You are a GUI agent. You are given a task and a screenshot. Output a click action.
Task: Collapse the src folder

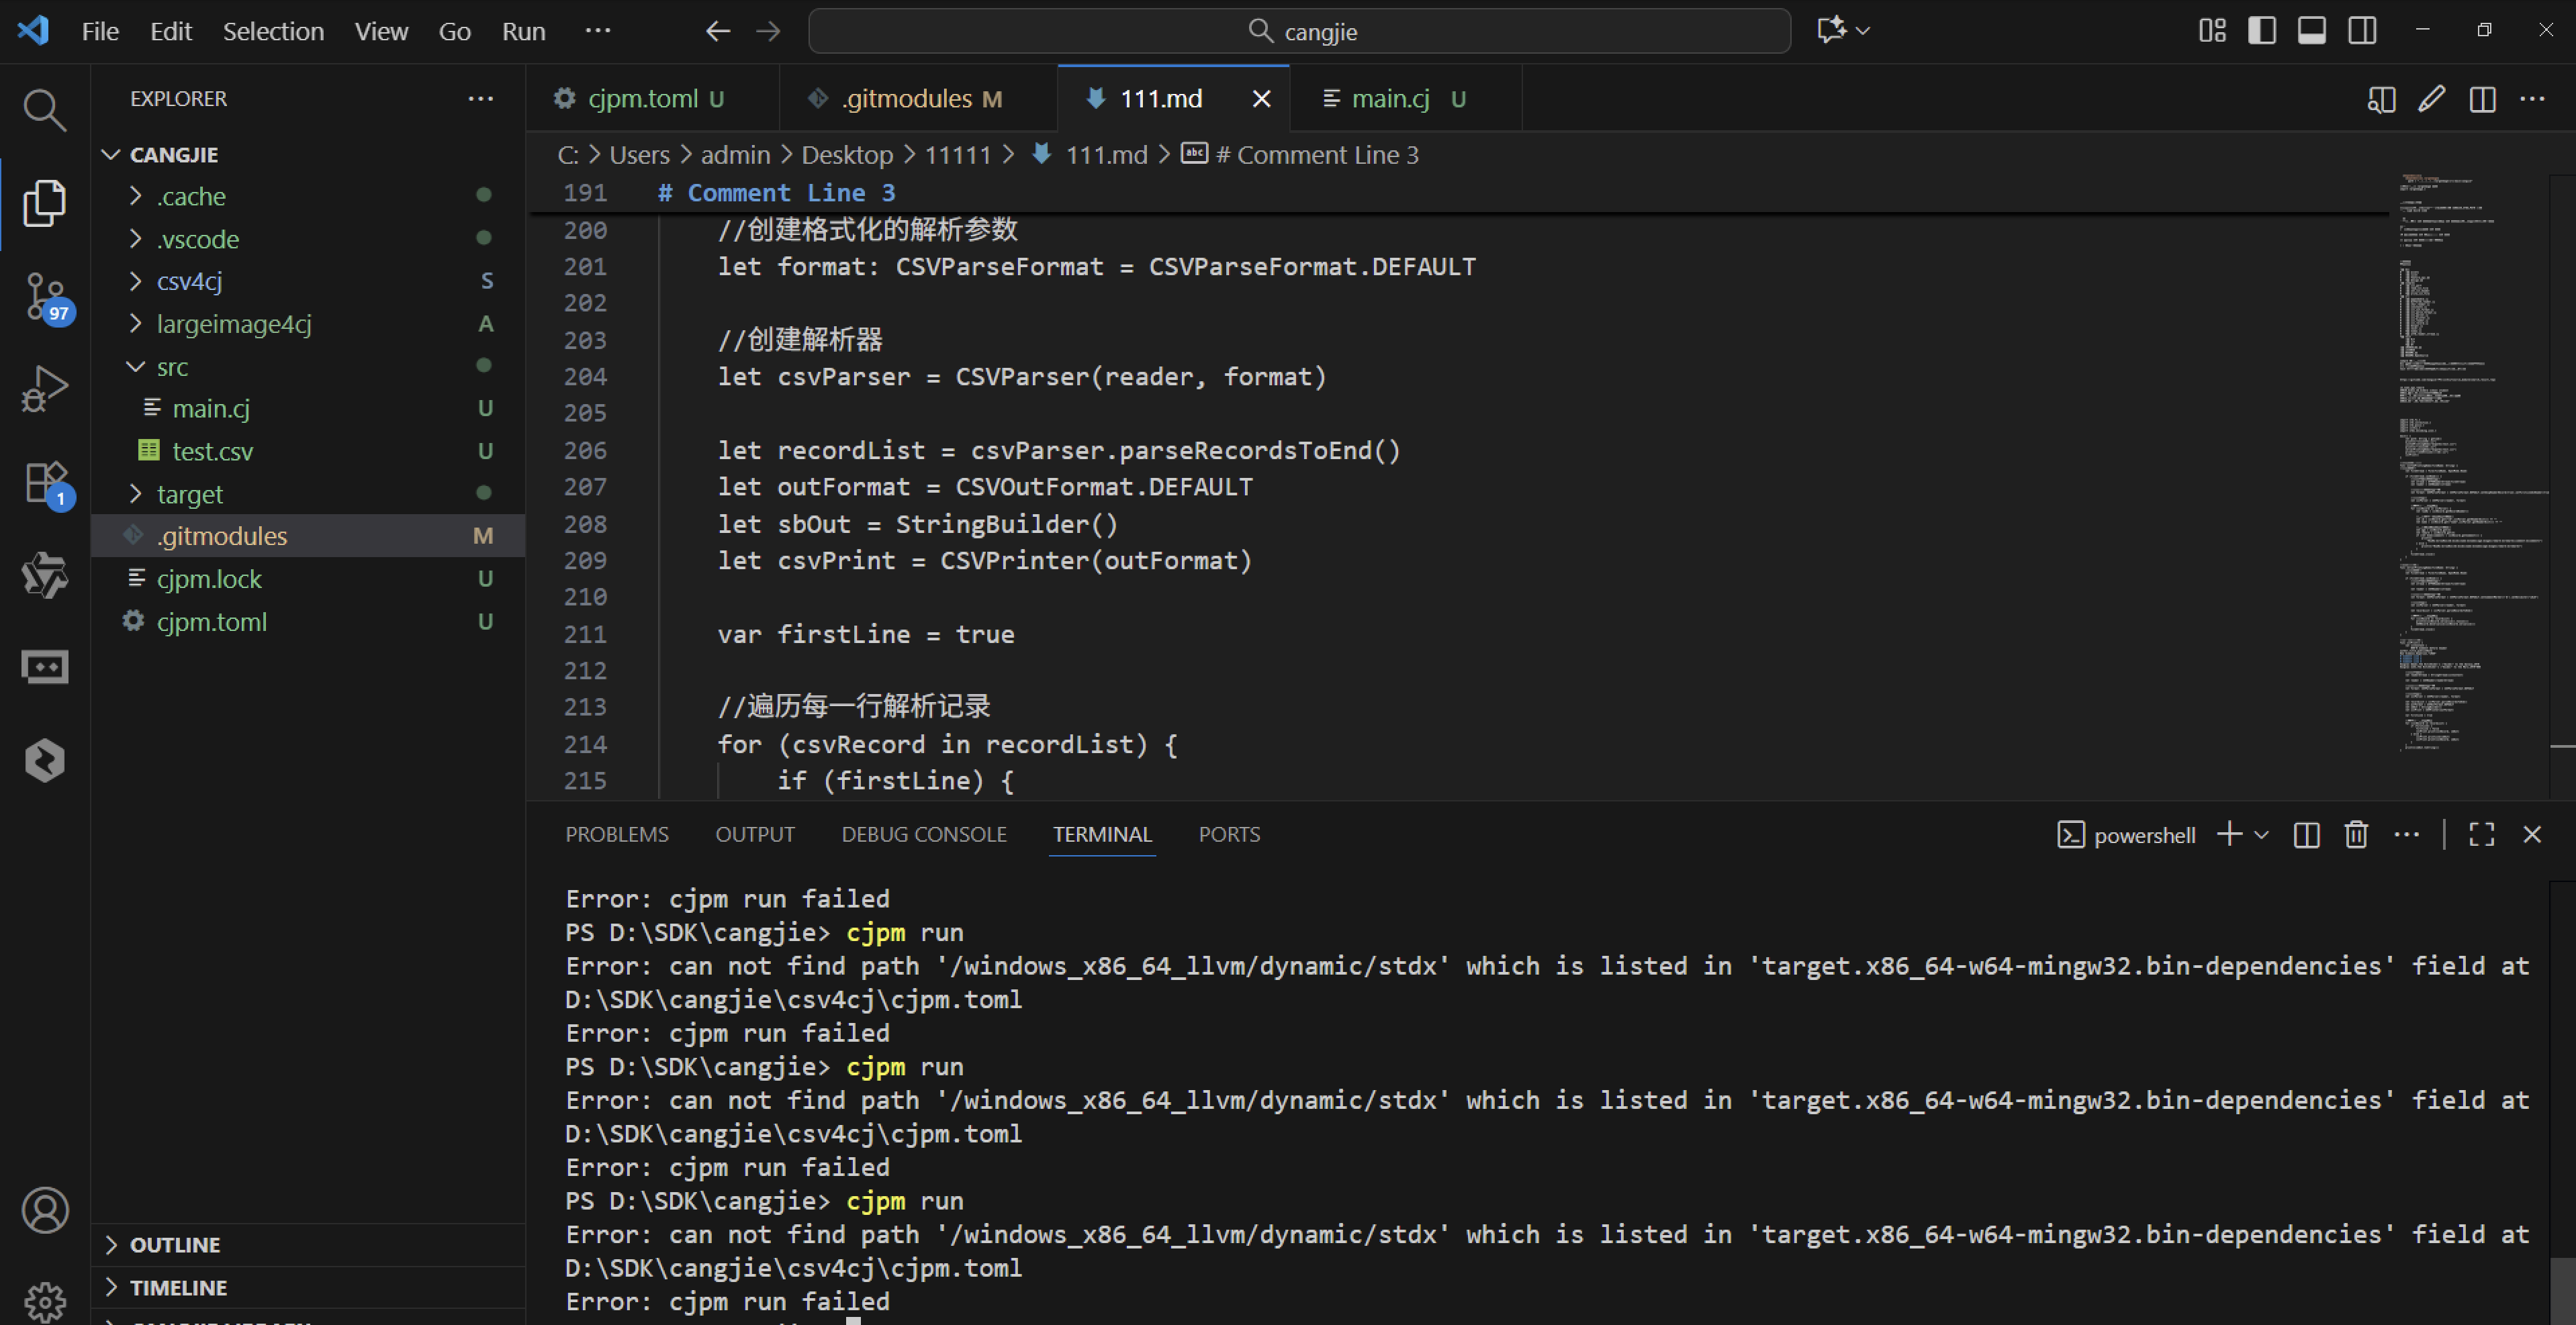172,366
